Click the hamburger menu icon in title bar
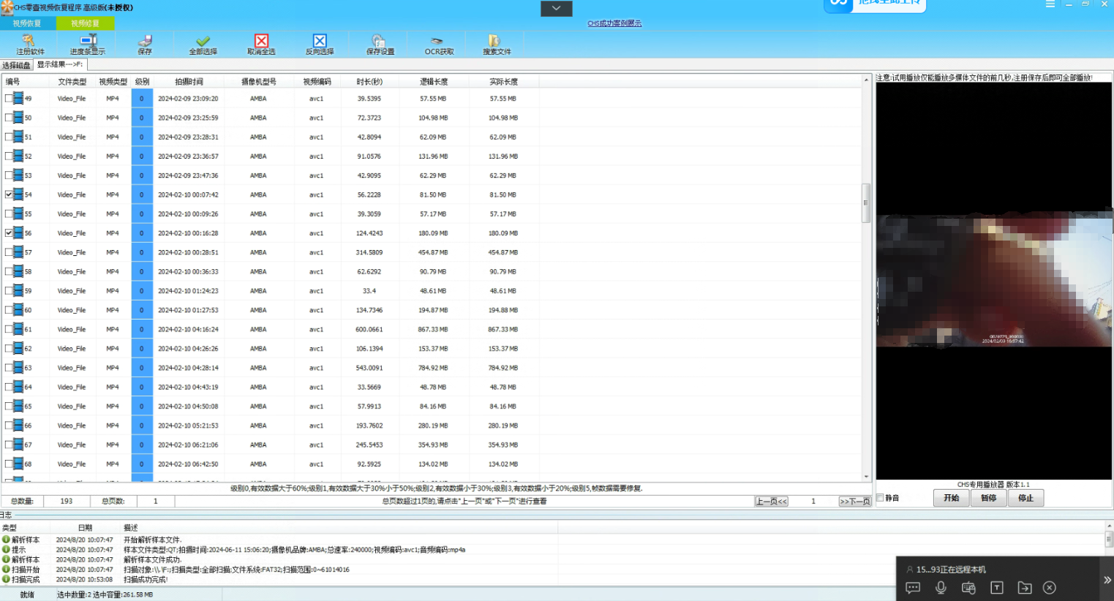Screen dimensions: 1114x601 coord(1050,4)
